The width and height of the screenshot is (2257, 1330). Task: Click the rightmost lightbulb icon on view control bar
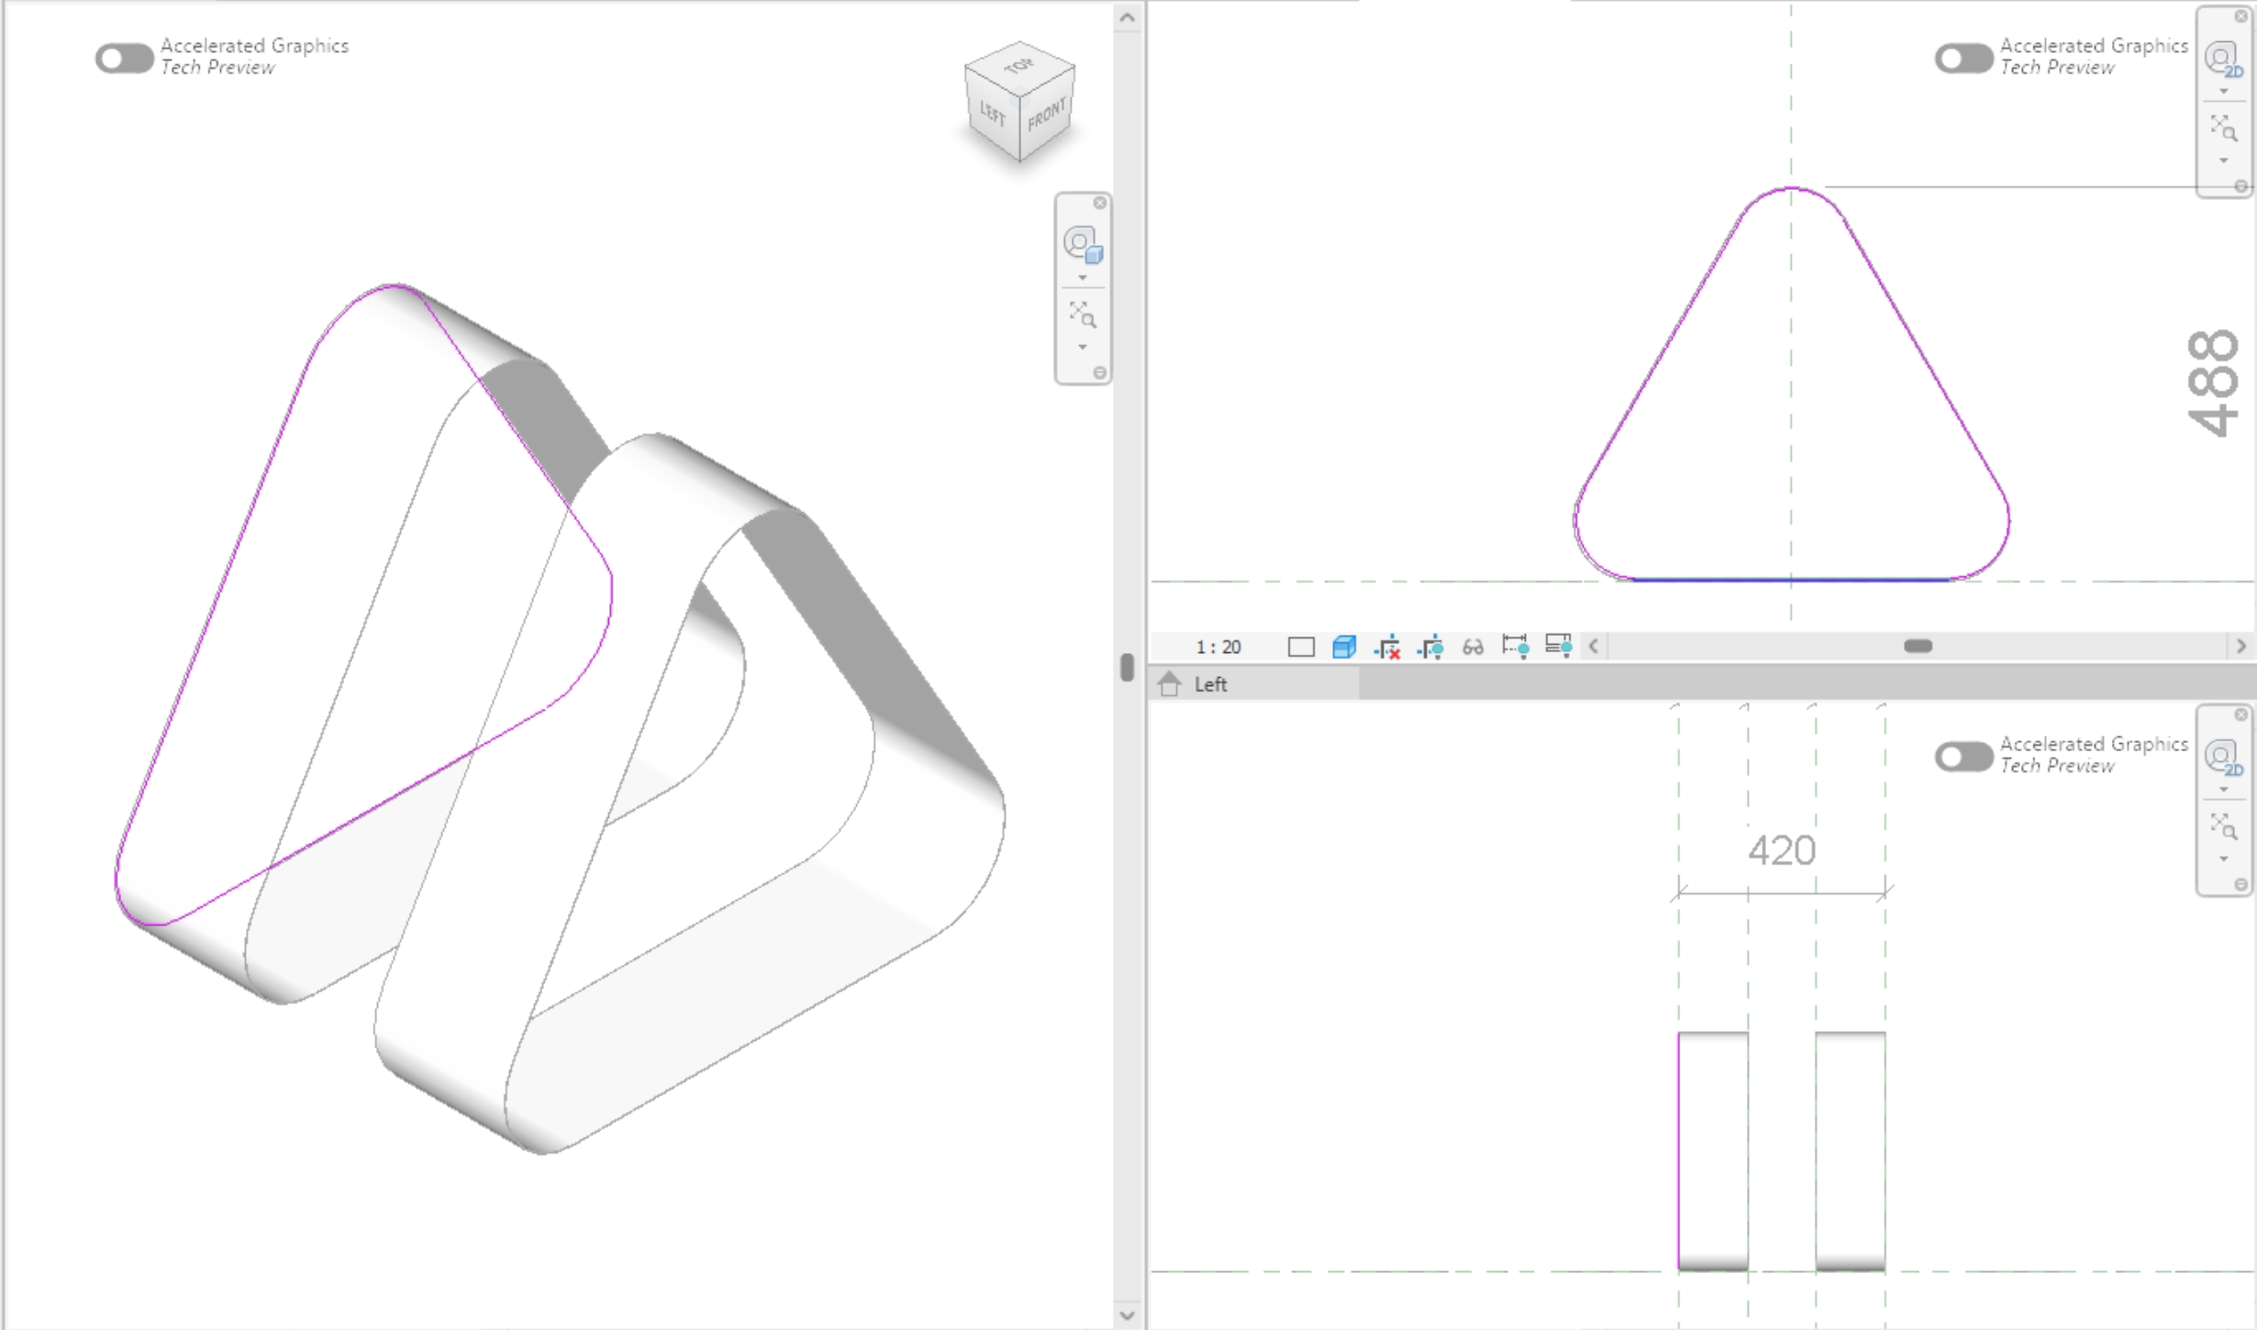tap(1558, 647)
